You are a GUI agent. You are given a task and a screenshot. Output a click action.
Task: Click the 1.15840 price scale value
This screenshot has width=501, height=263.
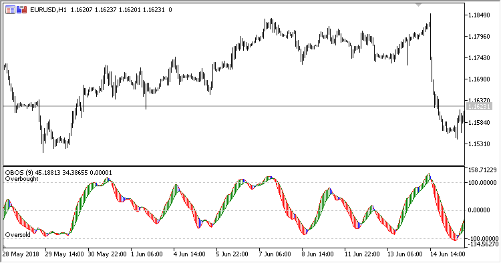pos(479,123)
